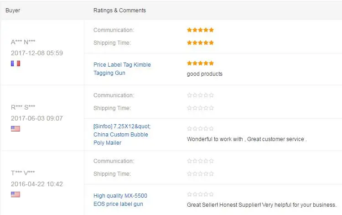
Task: Click the Ratings & Comments column header
Action: [119, 10]
